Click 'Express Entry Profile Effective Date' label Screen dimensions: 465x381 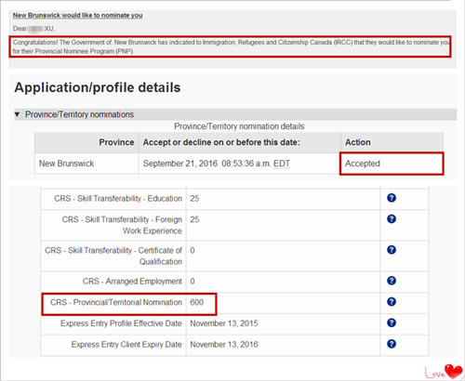click(x=121, y=323)
